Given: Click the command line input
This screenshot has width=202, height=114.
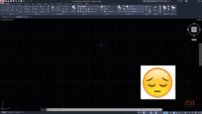Looking at the screenshot, I should pos(104,110).
